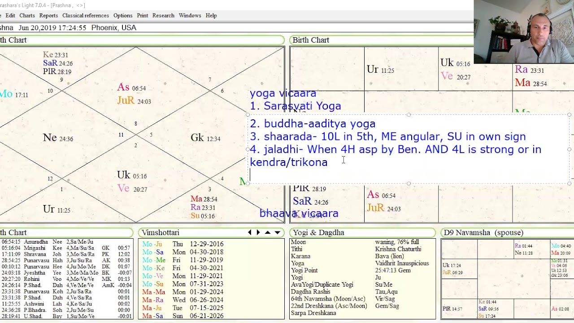Select the Ma-Ma 01-29-2024 dasha row
This screenshot has height=323, width=574.
pyautogui.click(x=183, y=292)
